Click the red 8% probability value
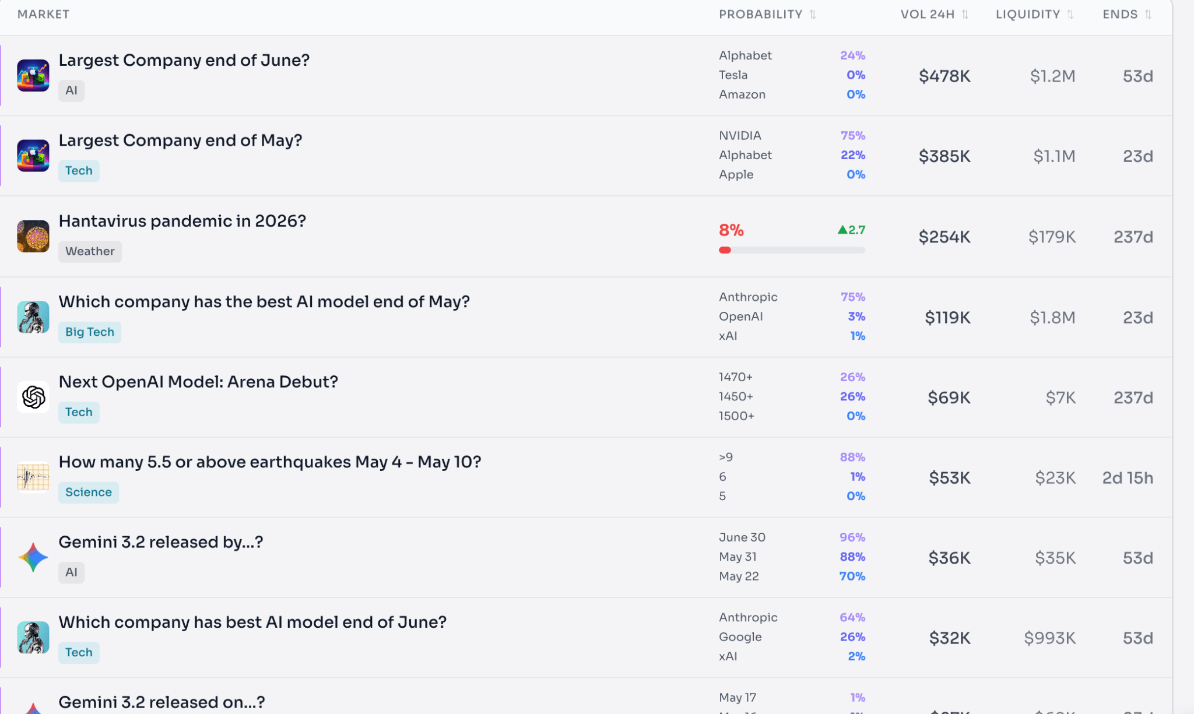The height and width of the screenshot is (714, 1194). (731, 230)
